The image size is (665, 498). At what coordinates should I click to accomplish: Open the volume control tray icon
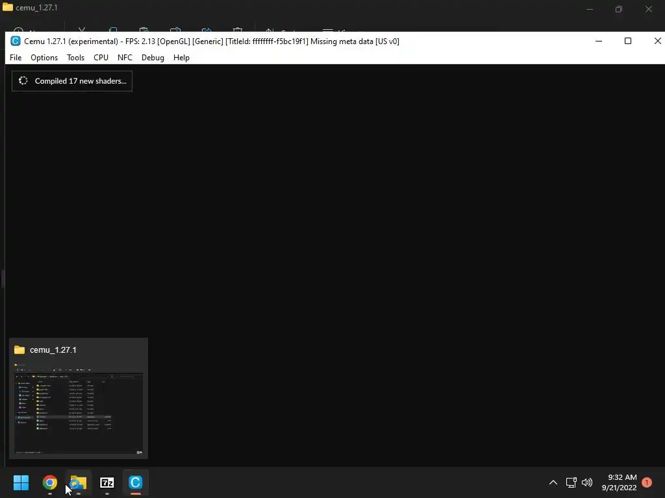point(587,482)
